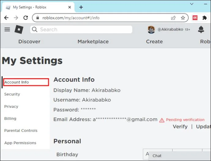Open the notifications bell

201,29
